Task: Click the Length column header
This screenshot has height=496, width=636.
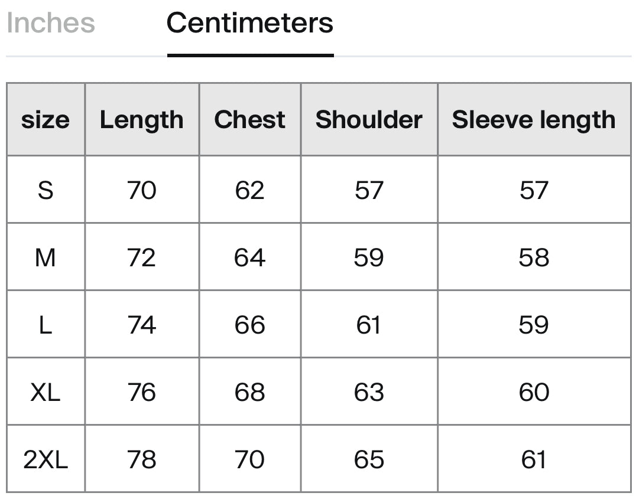Action: point(142,119)
